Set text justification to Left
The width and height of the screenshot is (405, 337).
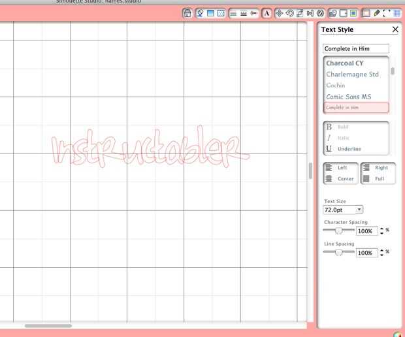pyautogui.click(x=336, y=168)
